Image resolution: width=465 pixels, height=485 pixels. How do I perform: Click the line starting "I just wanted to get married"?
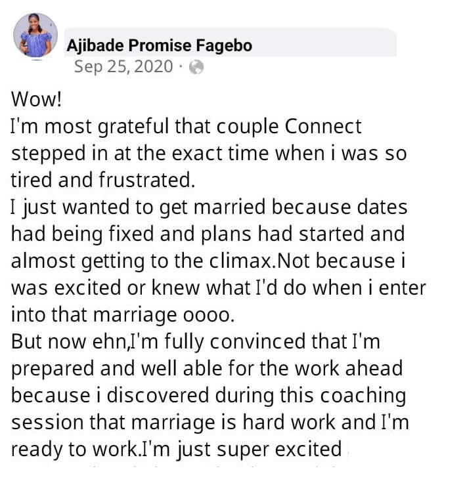click(209, 207)
